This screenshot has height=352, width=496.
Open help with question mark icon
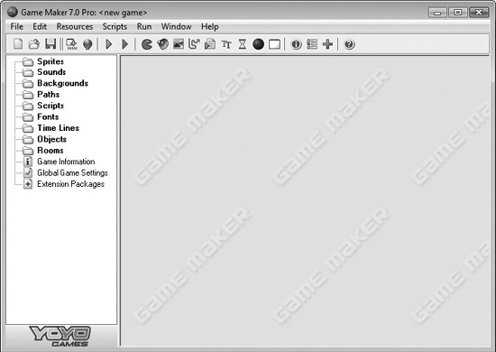349,44
